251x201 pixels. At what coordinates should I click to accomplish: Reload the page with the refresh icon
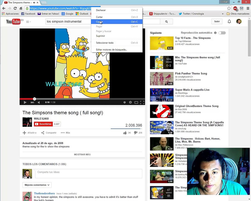[x=15, y=8]
